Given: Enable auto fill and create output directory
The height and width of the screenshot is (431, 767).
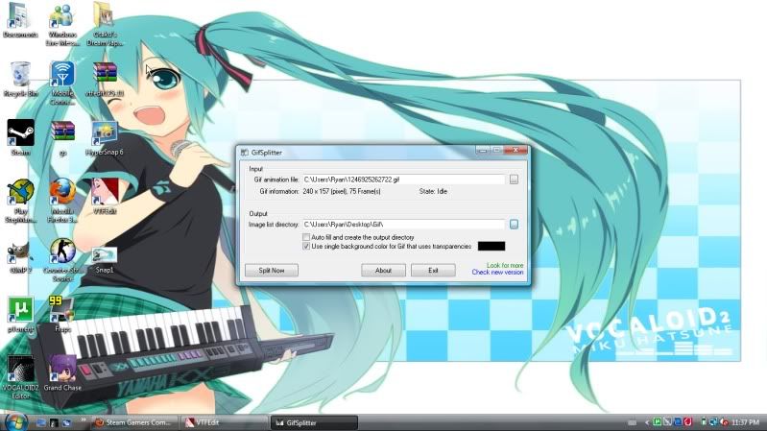Looking at the screenshot, I should click(306, 236).
